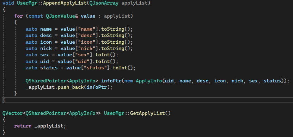The width and height of the screenshot is (293, 137).
Task: Click the for keyword in loop
Action: click(x=18, y=16)
